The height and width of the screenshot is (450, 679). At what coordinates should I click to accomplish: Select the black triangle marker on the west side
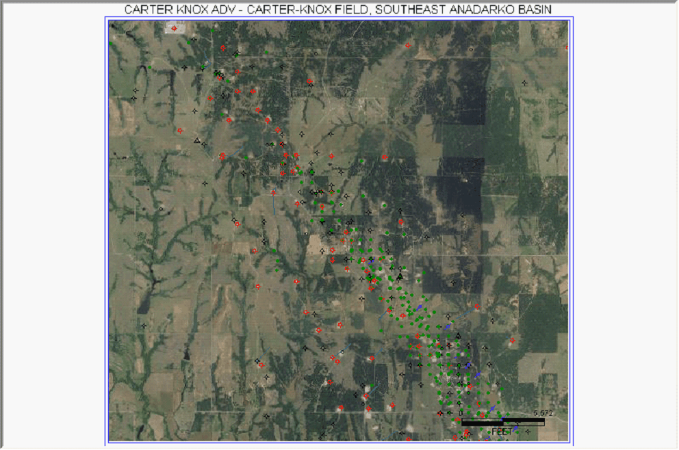197,141
